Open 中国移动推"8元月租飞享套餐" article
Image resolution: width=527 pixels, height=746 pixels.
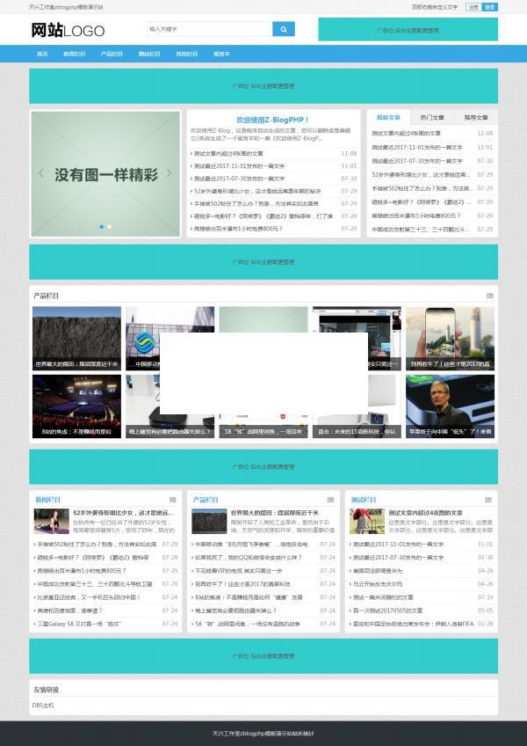[252, 544]
